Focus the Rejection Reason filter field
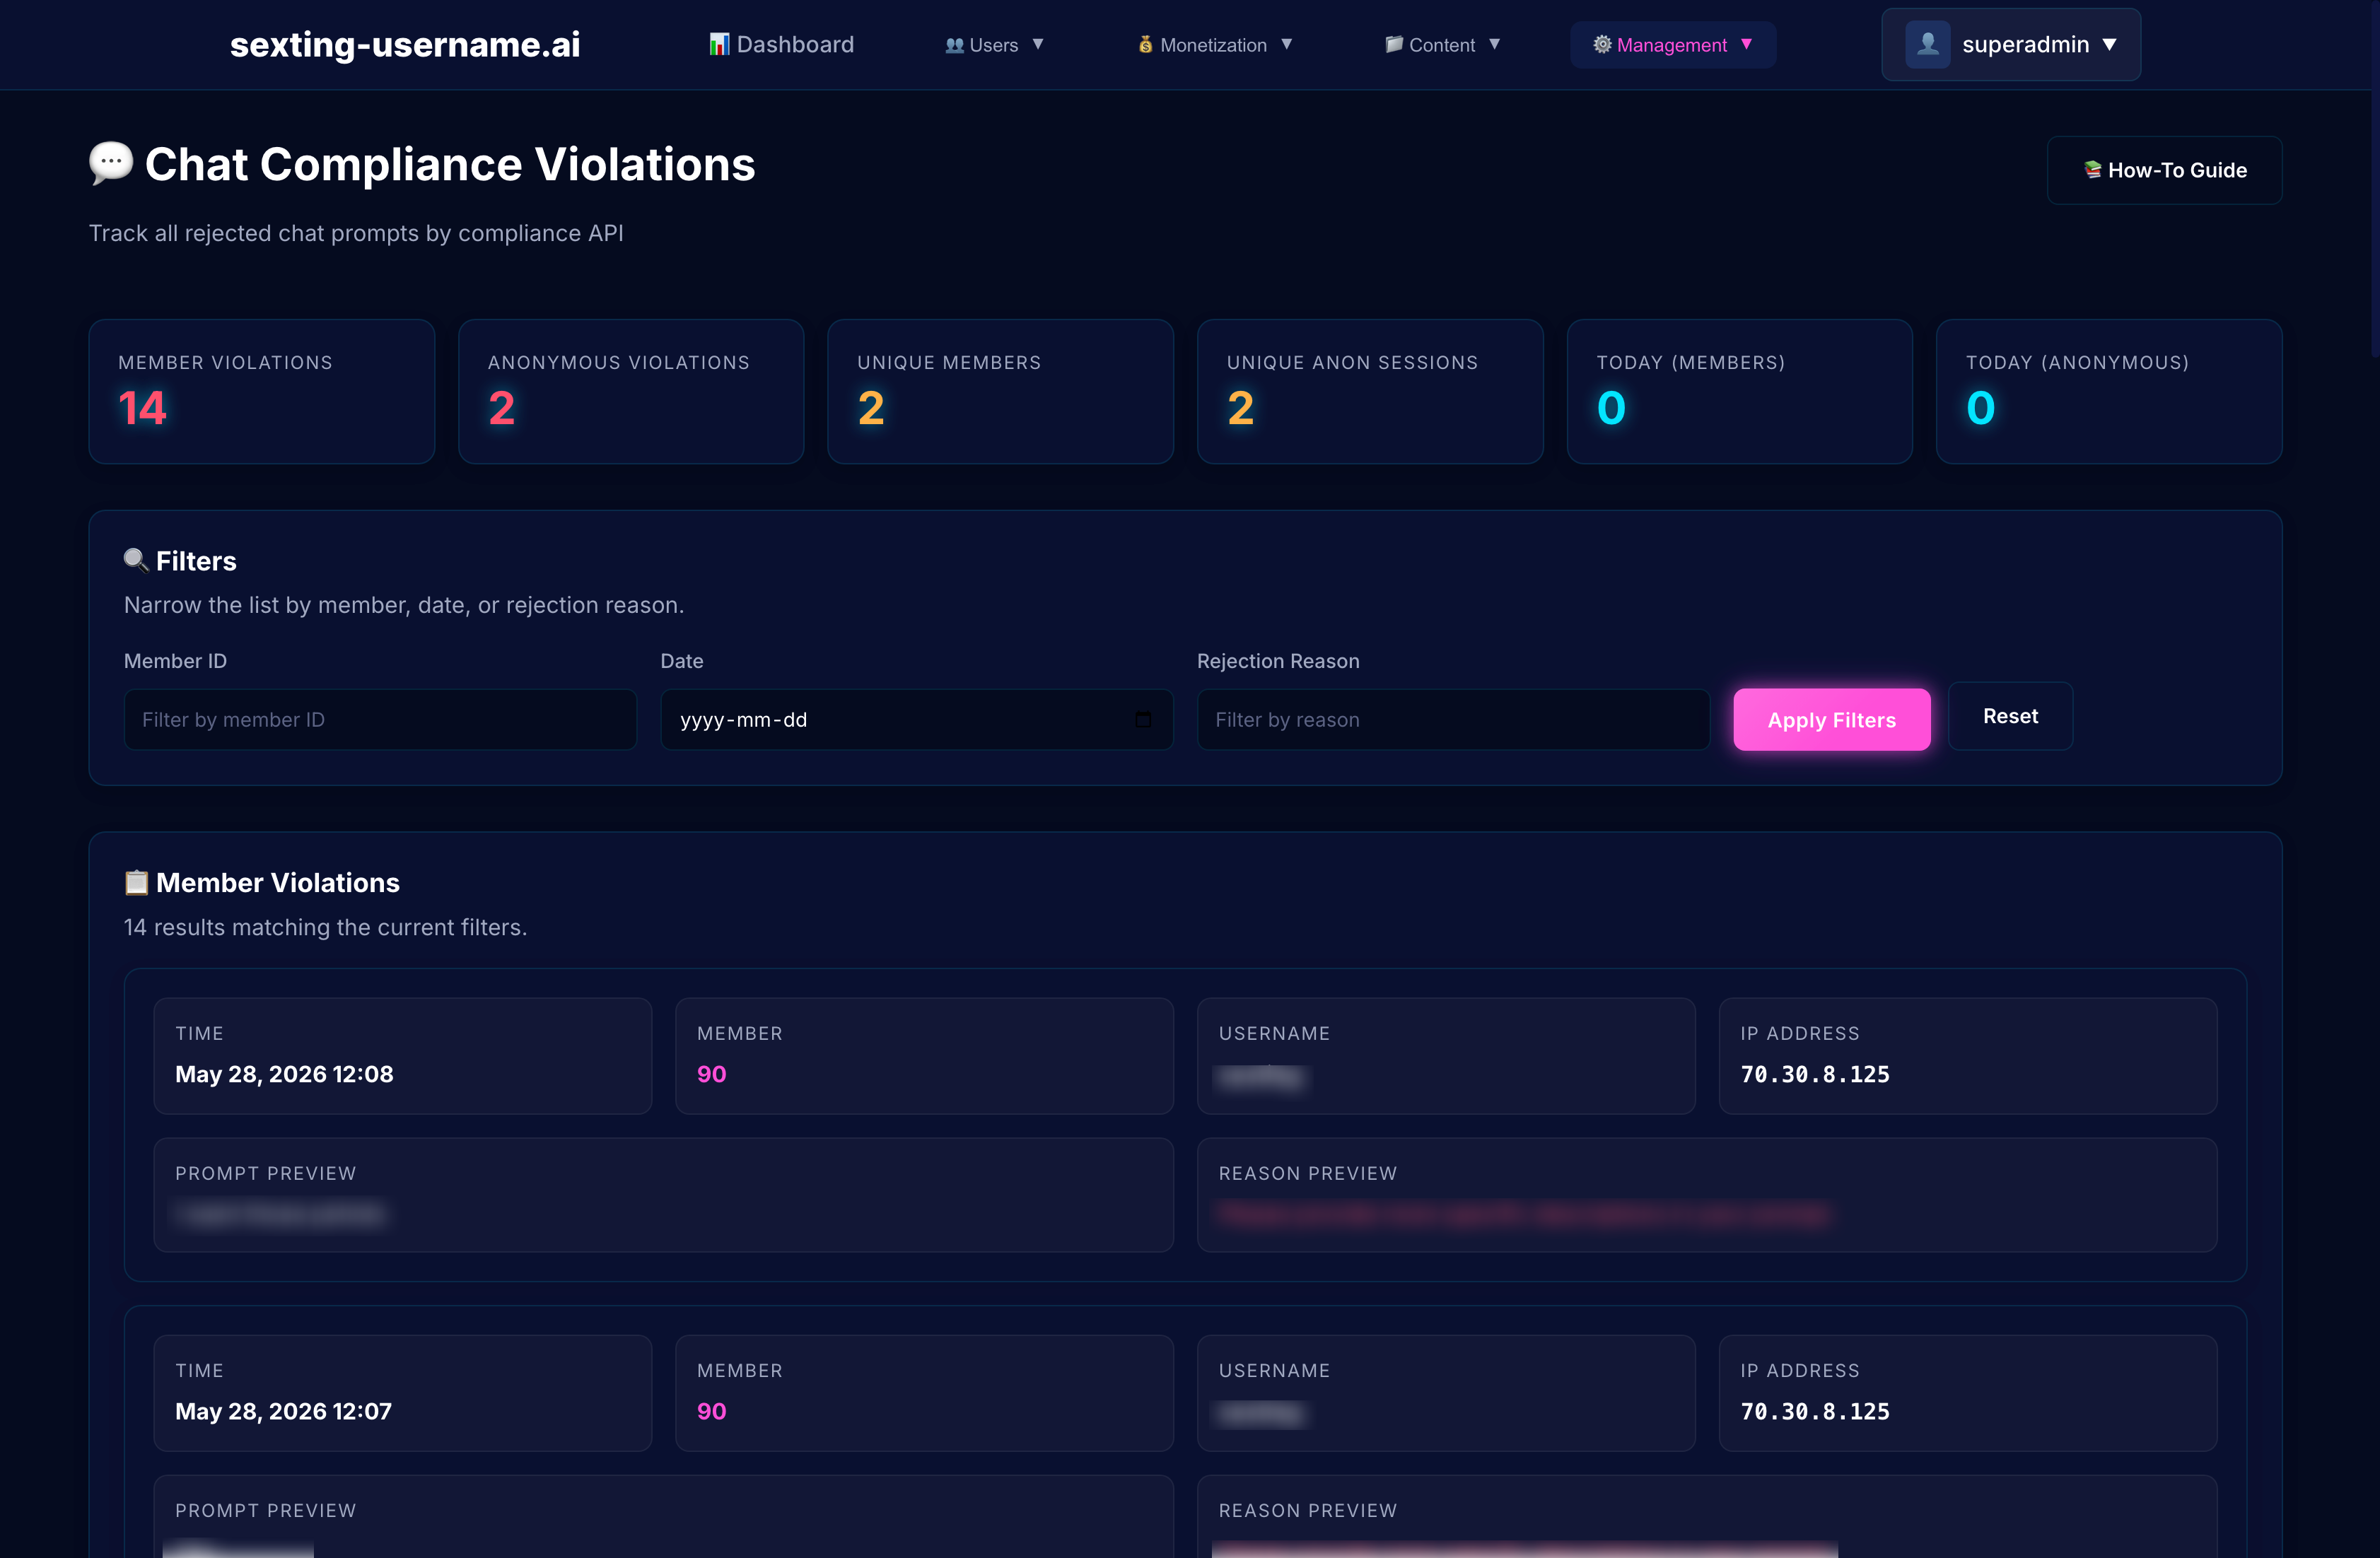This screenshot has height=1558, width=2380. [x=1453, y=719]
